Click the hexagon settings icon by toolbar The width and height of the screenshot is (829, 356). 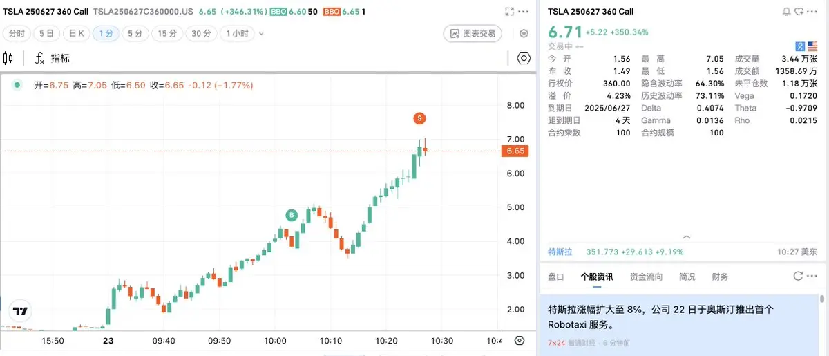pyautogui.click(x=524, y=59)
